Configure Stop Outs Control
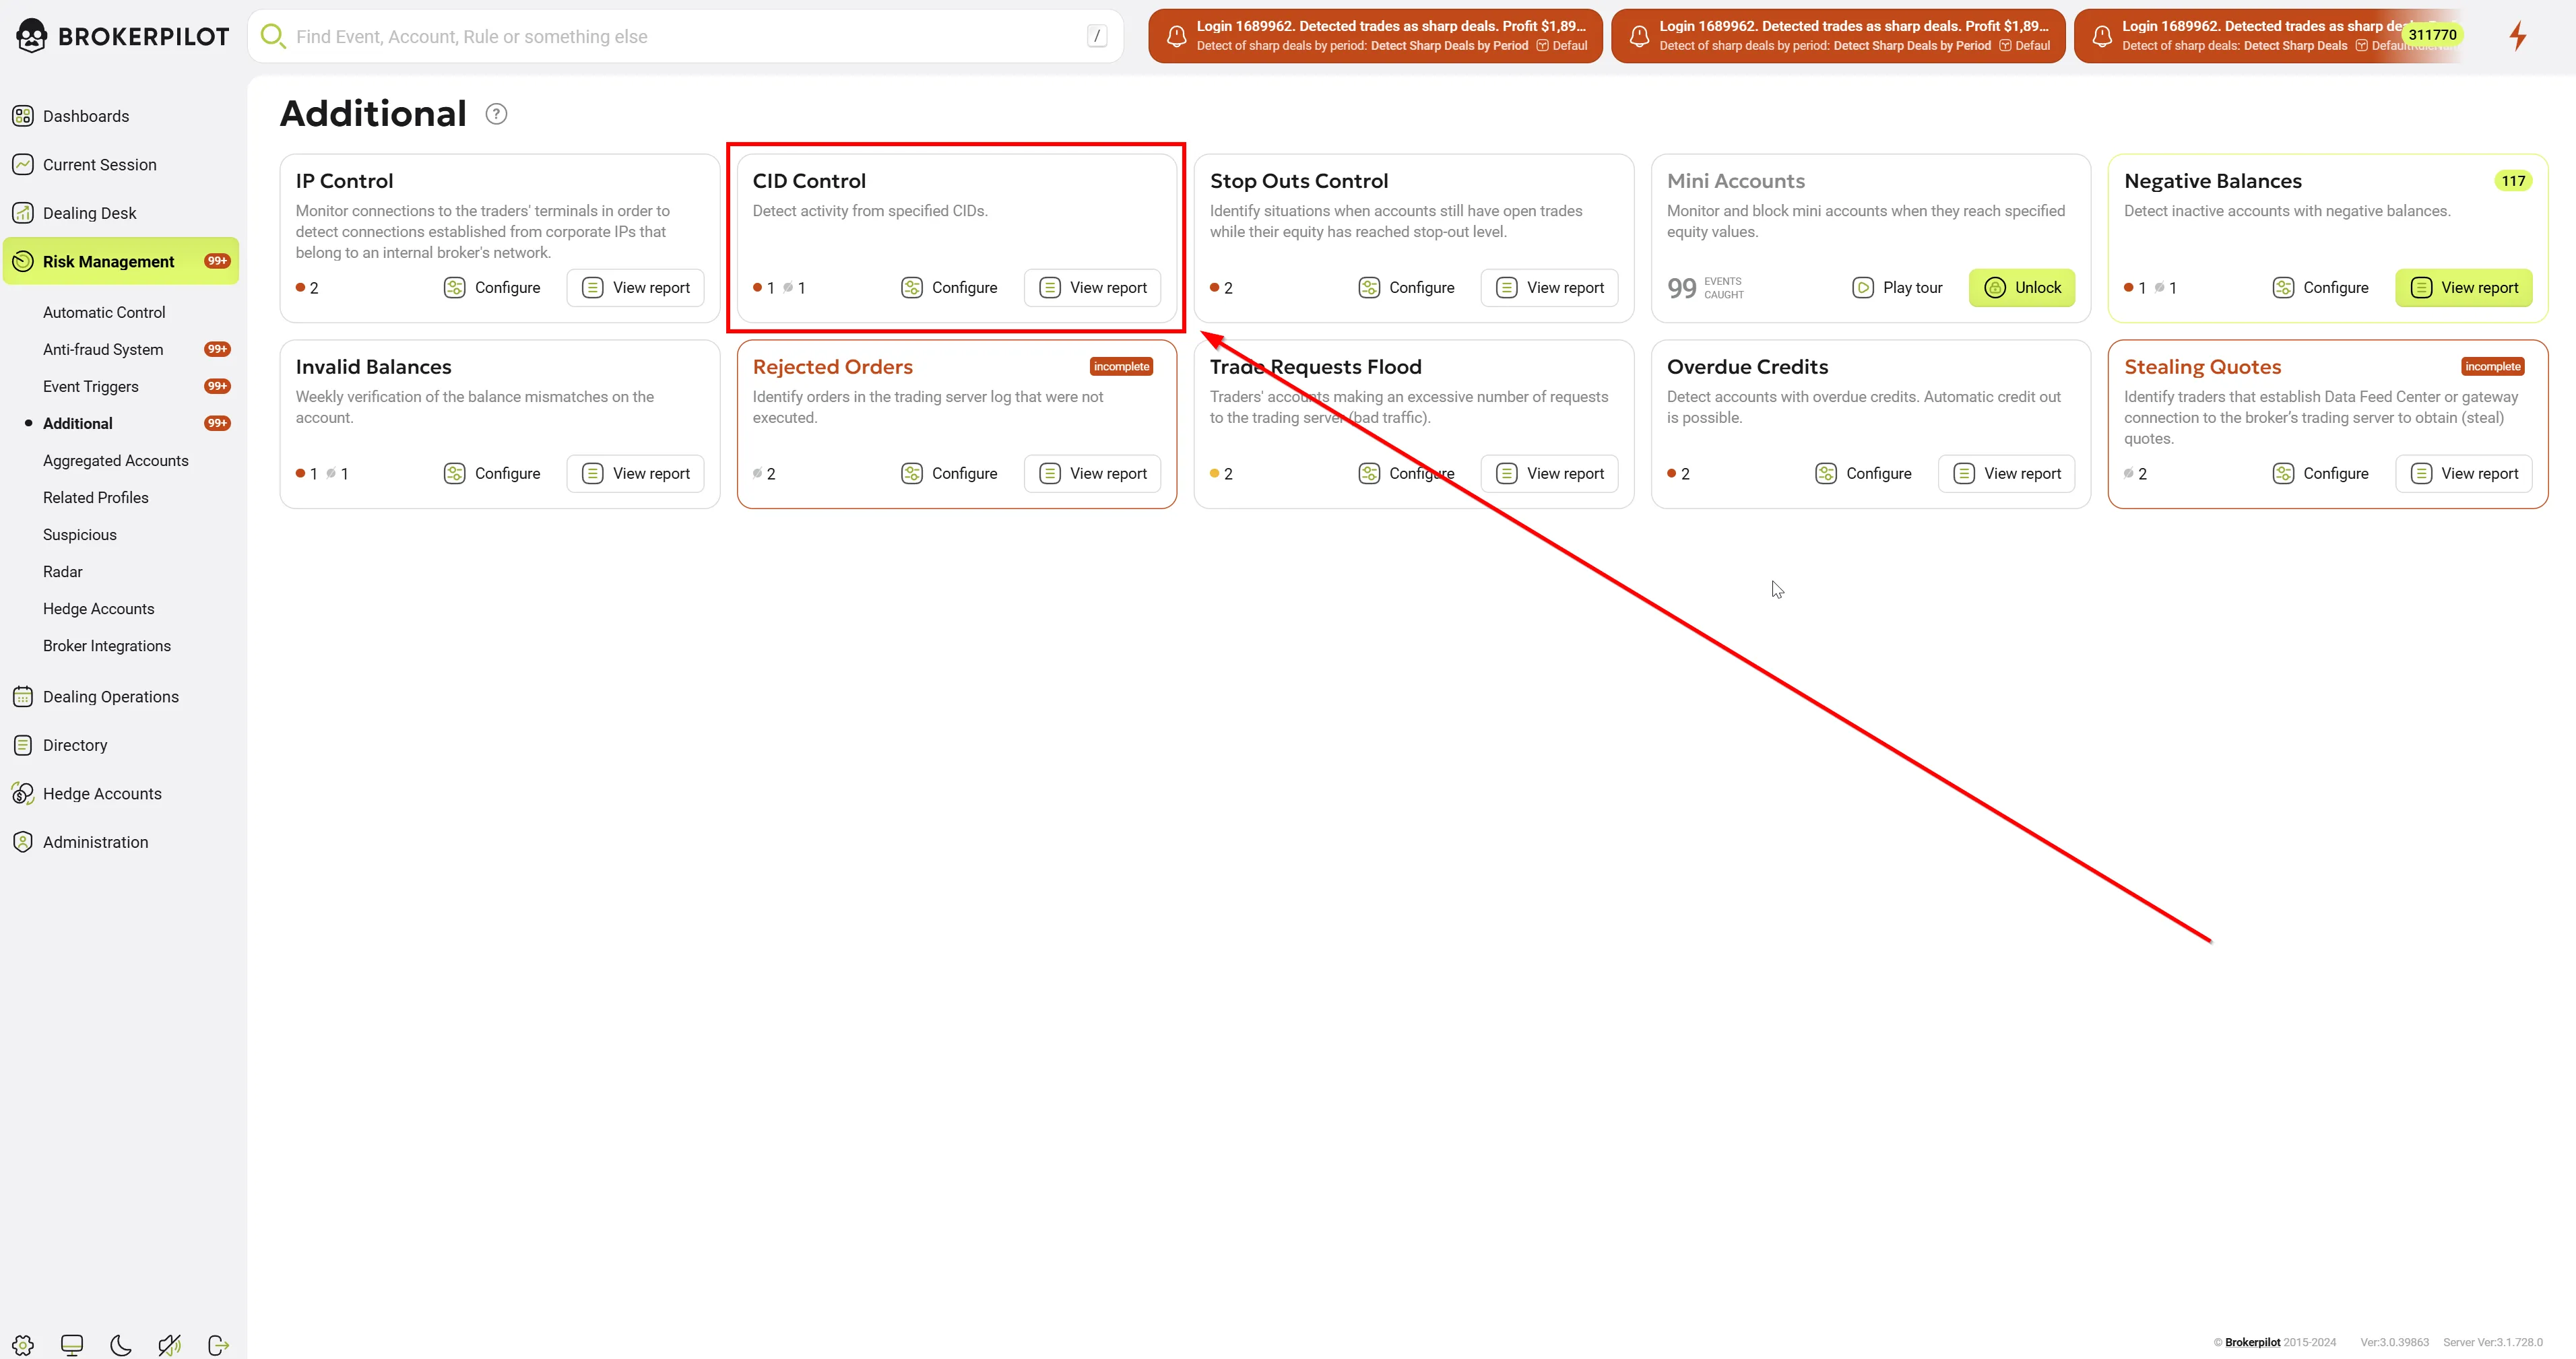This screenshot has width=2576, height=1359. (1406, 288)
